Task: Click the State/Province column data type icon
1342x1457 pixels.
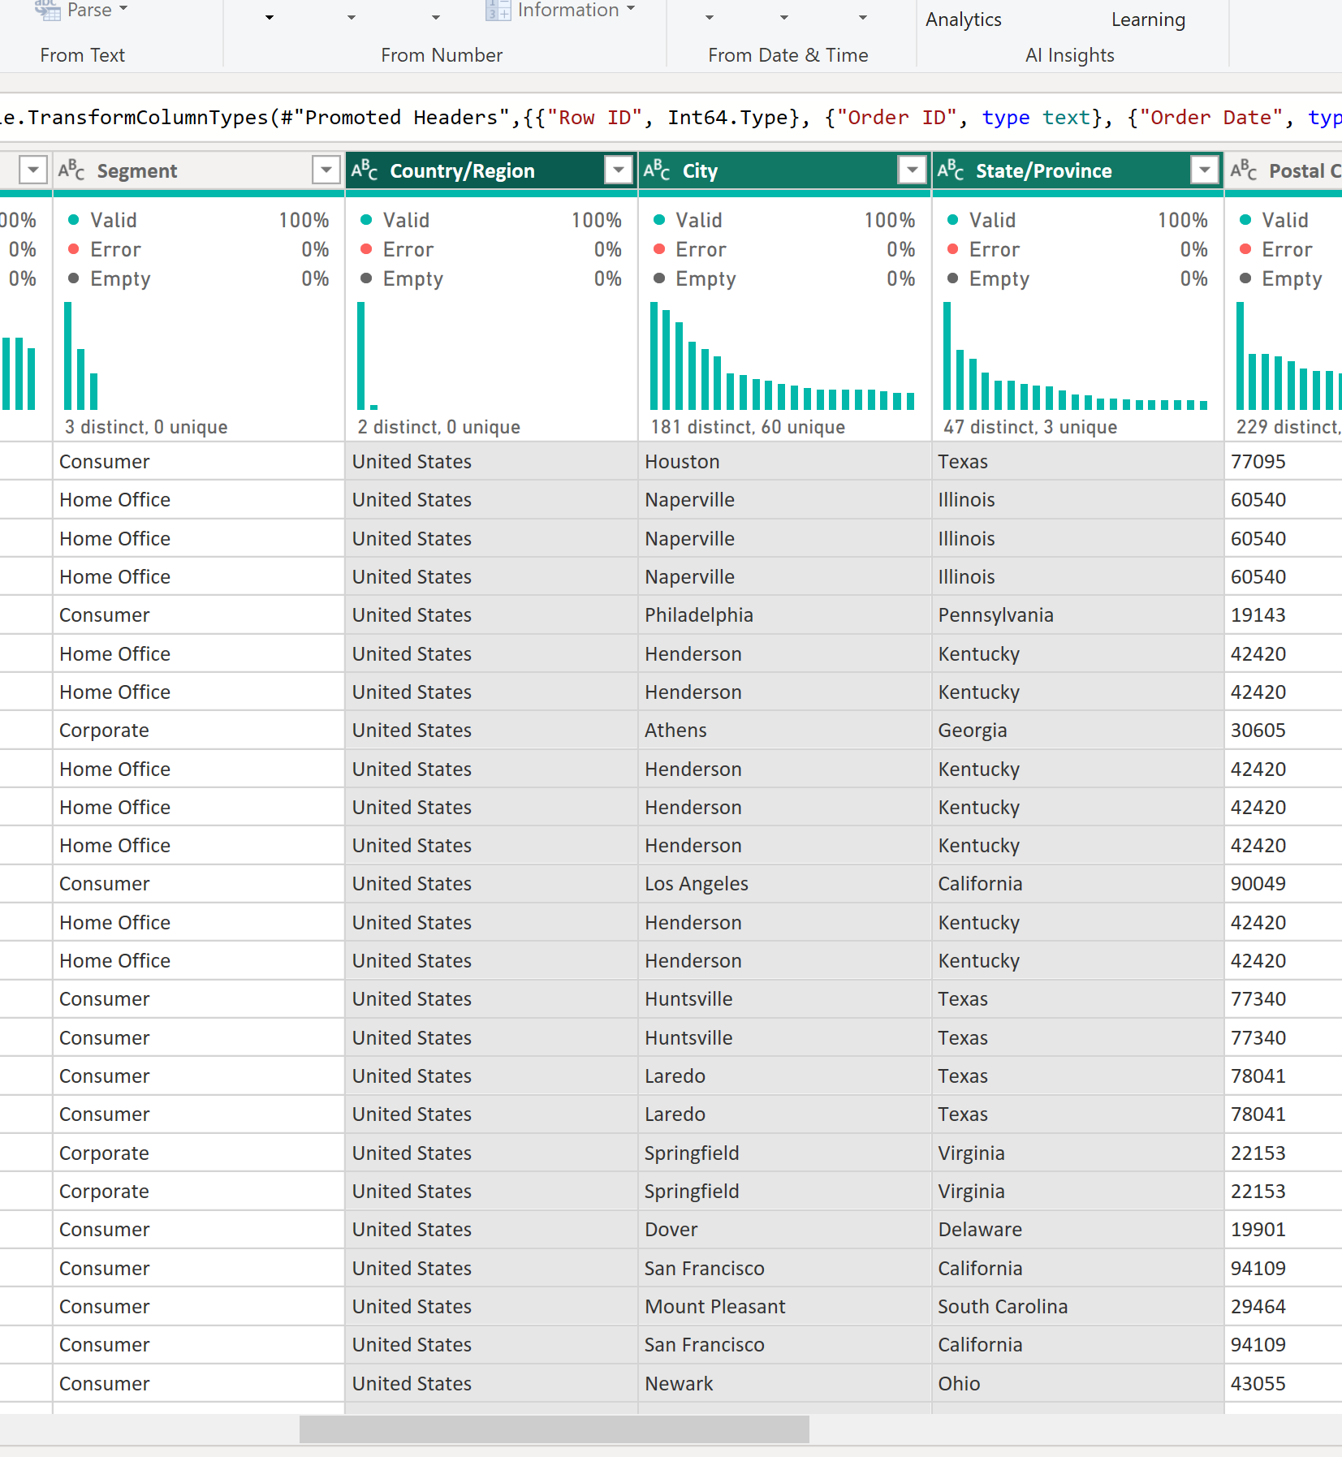Action: (x=950, y=170)
